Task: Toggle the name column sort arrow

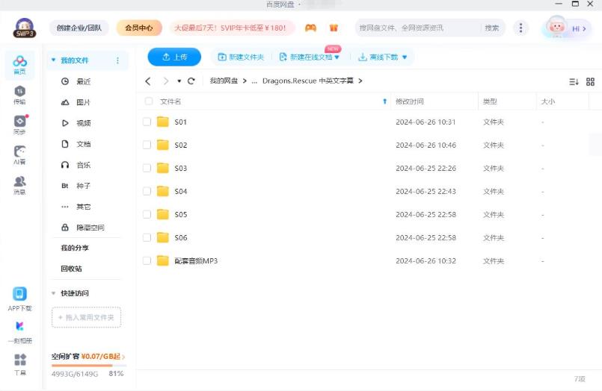Action: click(384, 101)
